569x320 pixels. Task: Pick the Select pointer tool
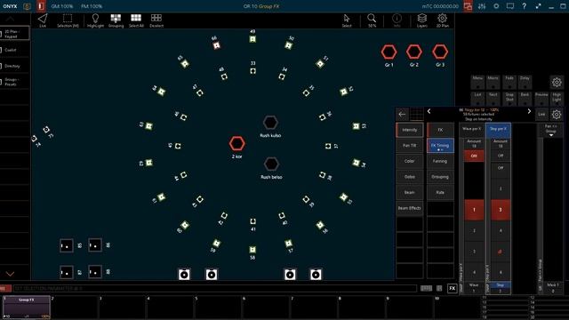point(347,20)
